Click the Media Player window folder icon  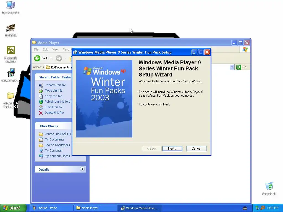34,43
